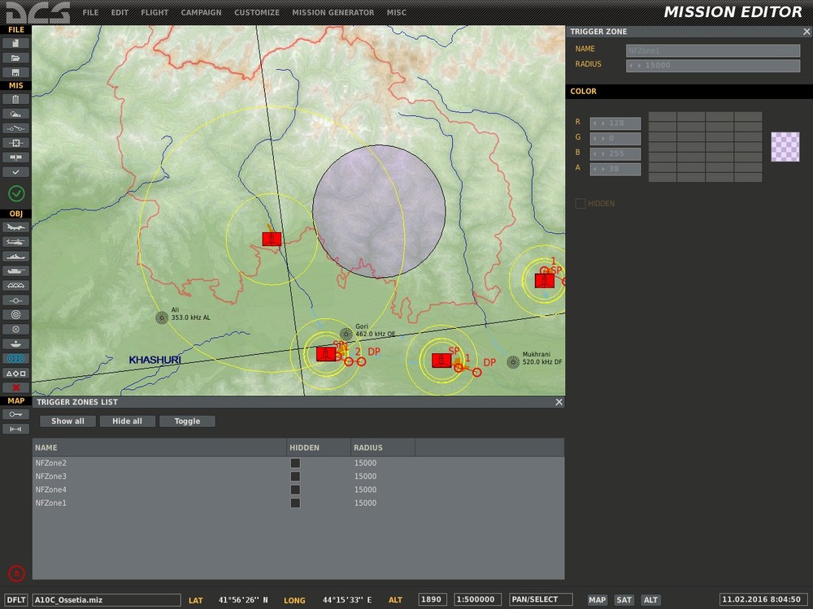Click the save mission disk icon
The height and width of the screenshot is (609, 813).
click(x=15, y=72)
